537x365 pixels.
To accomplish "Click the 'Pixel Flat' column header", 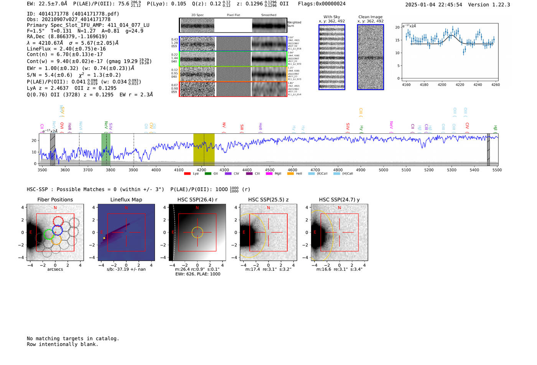I will coord(233,15).
